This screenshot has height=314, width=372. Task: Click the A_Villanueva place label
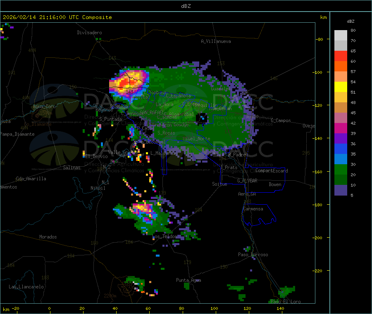click(216, 41)
